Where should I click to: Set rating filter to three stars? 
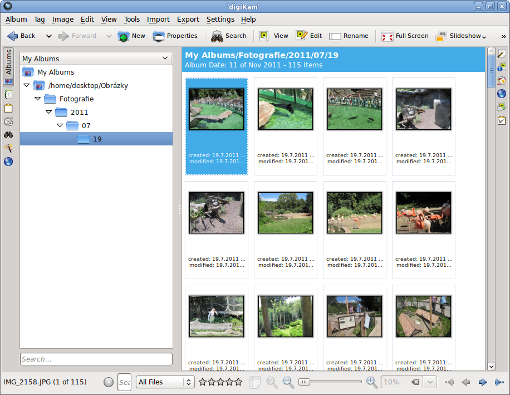(x=220, y=382)
